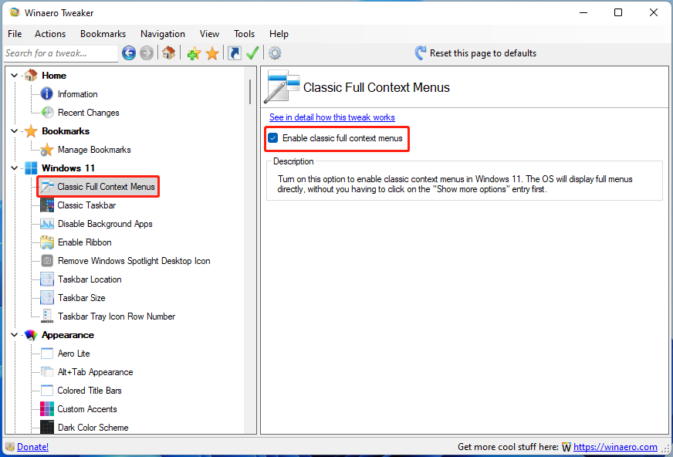Select Classic Taskbar in the tree

coord(86,205)
